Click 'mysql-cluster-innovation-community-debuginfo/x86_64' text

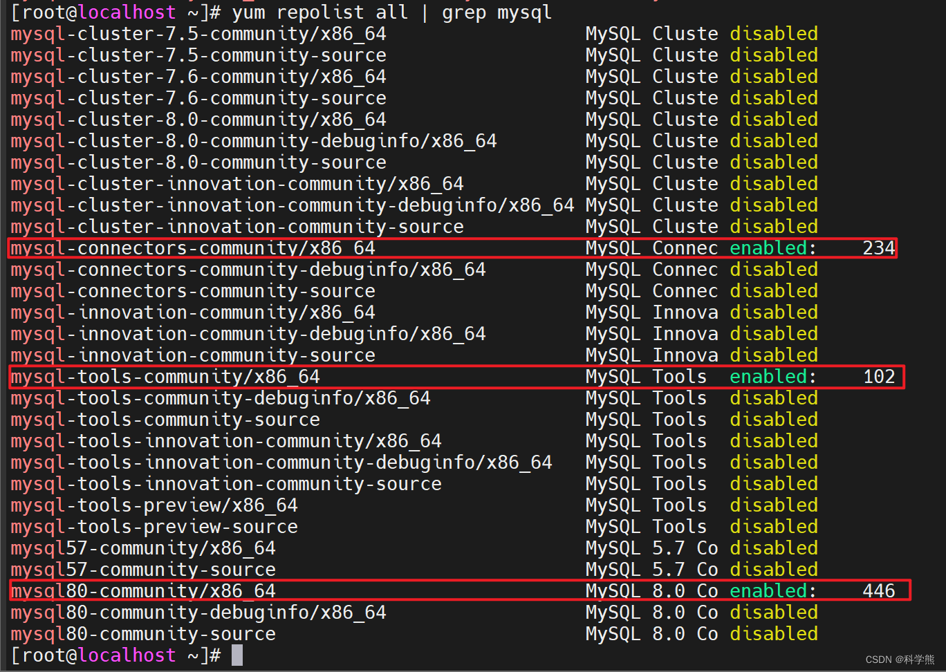293,205
